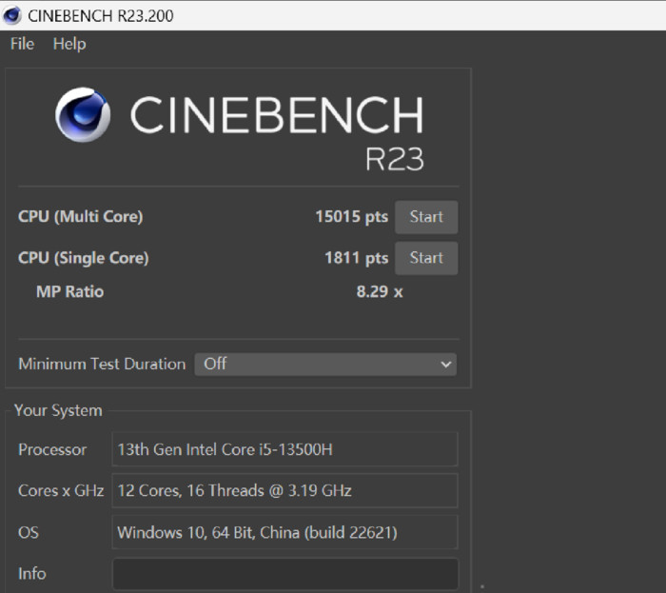Click the Cores x GHz field
This screenshot has height=593, width=666.
tap(284, 490)
